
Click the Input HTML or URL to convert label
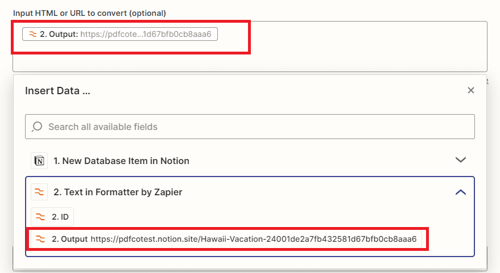pos(89,12)
